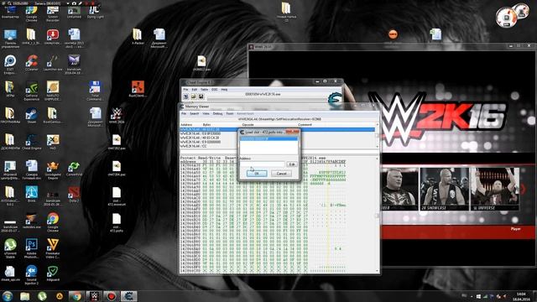The height and width of the screenshot is (302, 537).
Task: Click the open folder icon in Cheat Engine
Action: pos(194,97)
